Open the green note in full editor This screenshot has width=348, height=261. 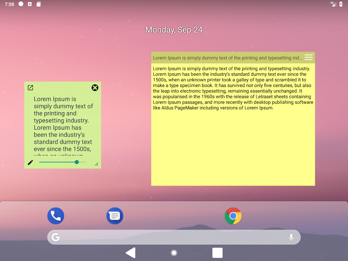click(x=30, y=88)
